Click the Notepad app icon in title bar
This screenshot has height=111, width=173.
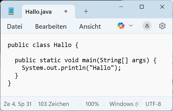pos(11,11)
